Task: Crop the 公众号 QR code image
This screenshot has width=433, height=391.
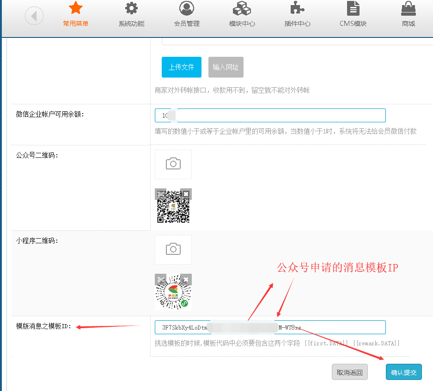Action: pos(160,194)
